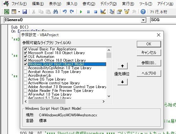Image resolution: width=176 pixels, height=134 pixels.
Task: Select the wshom.ocx location path text
Action: click(x=68, y=115)
